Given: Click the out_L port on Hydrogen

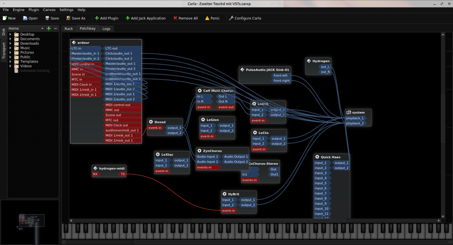Looking at the screenshot, I should 325,66.
